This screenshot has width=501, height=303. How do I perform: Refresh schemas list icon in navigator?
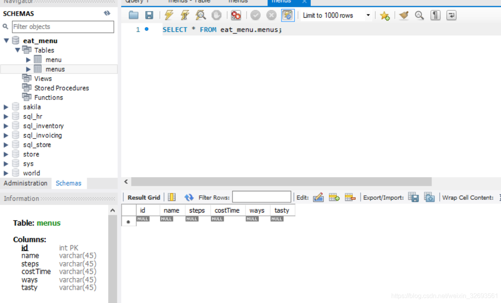(x=107, y=13)
